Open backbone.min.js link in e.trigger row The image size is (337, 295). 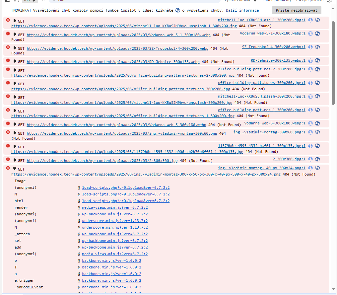click(x=111, y=280)
